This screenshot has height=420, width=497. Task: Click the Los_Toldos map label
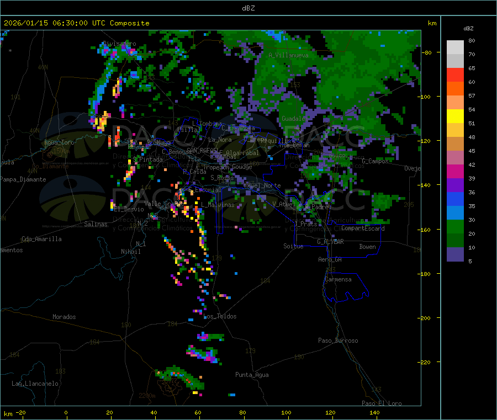pyautogui.click(x=220, y=316)
